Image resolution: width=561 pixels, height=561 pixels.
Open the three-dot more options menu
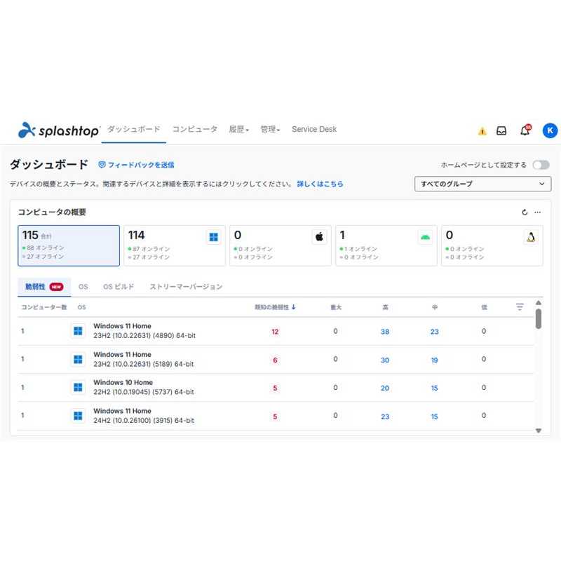[538, 212]
